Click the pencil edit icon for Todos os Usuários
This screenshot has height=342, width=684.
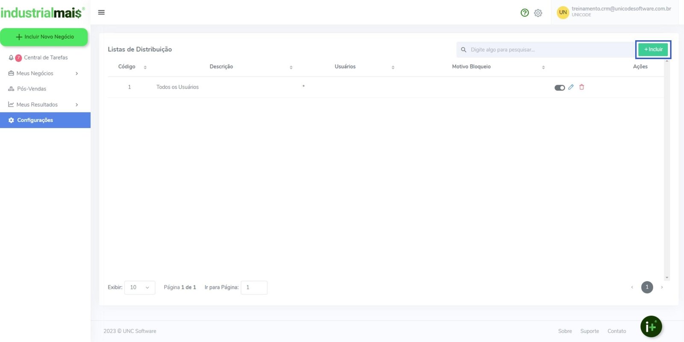coord(571,87)
